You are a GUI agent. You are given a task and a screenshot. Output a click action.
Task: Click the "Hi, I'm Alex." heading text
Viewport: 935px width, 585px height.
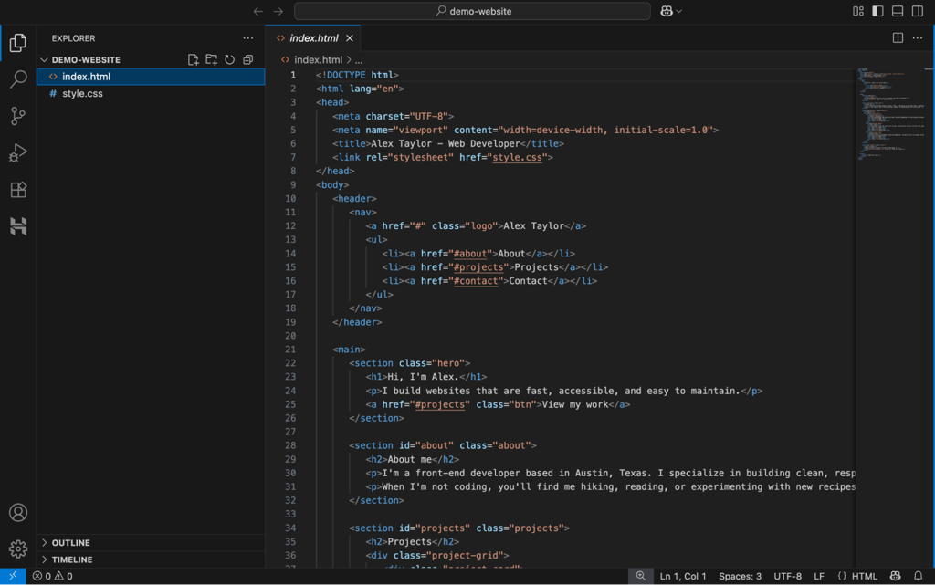coord(424,377)
